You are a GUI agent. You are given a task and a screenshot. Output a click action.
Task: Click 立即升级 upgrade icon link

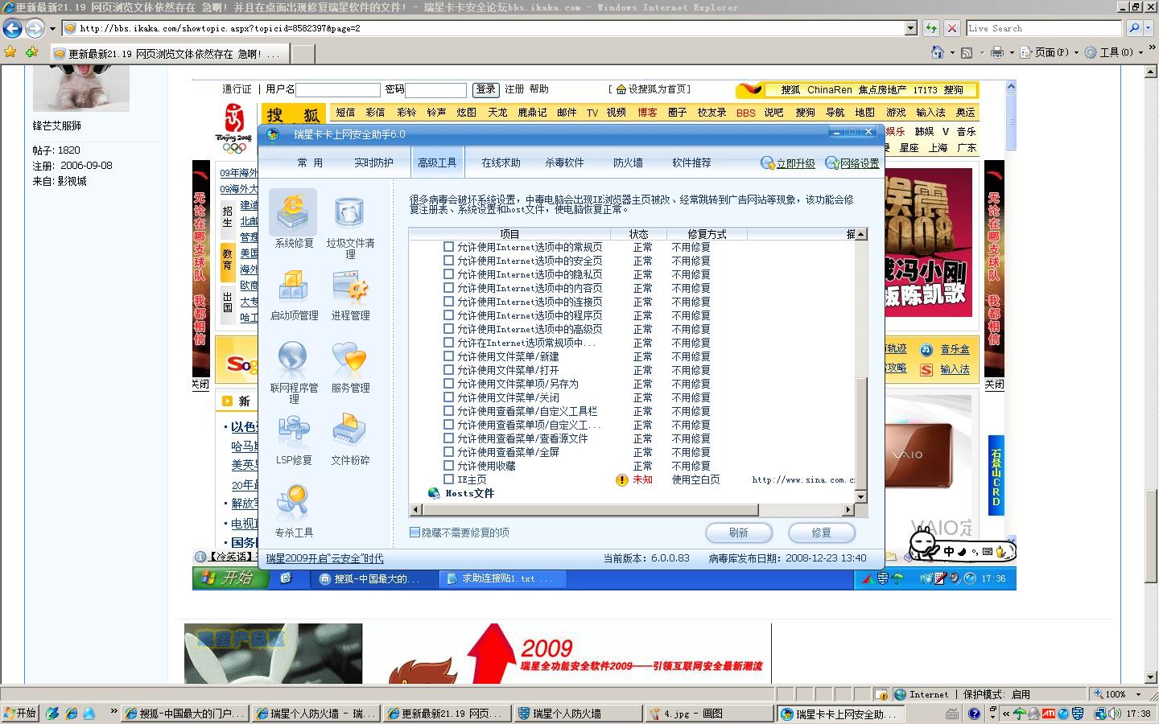(x=788, y=163)
